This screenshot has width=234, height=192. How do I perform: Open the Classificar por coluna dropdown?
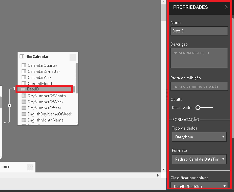[x=199, y=185]
